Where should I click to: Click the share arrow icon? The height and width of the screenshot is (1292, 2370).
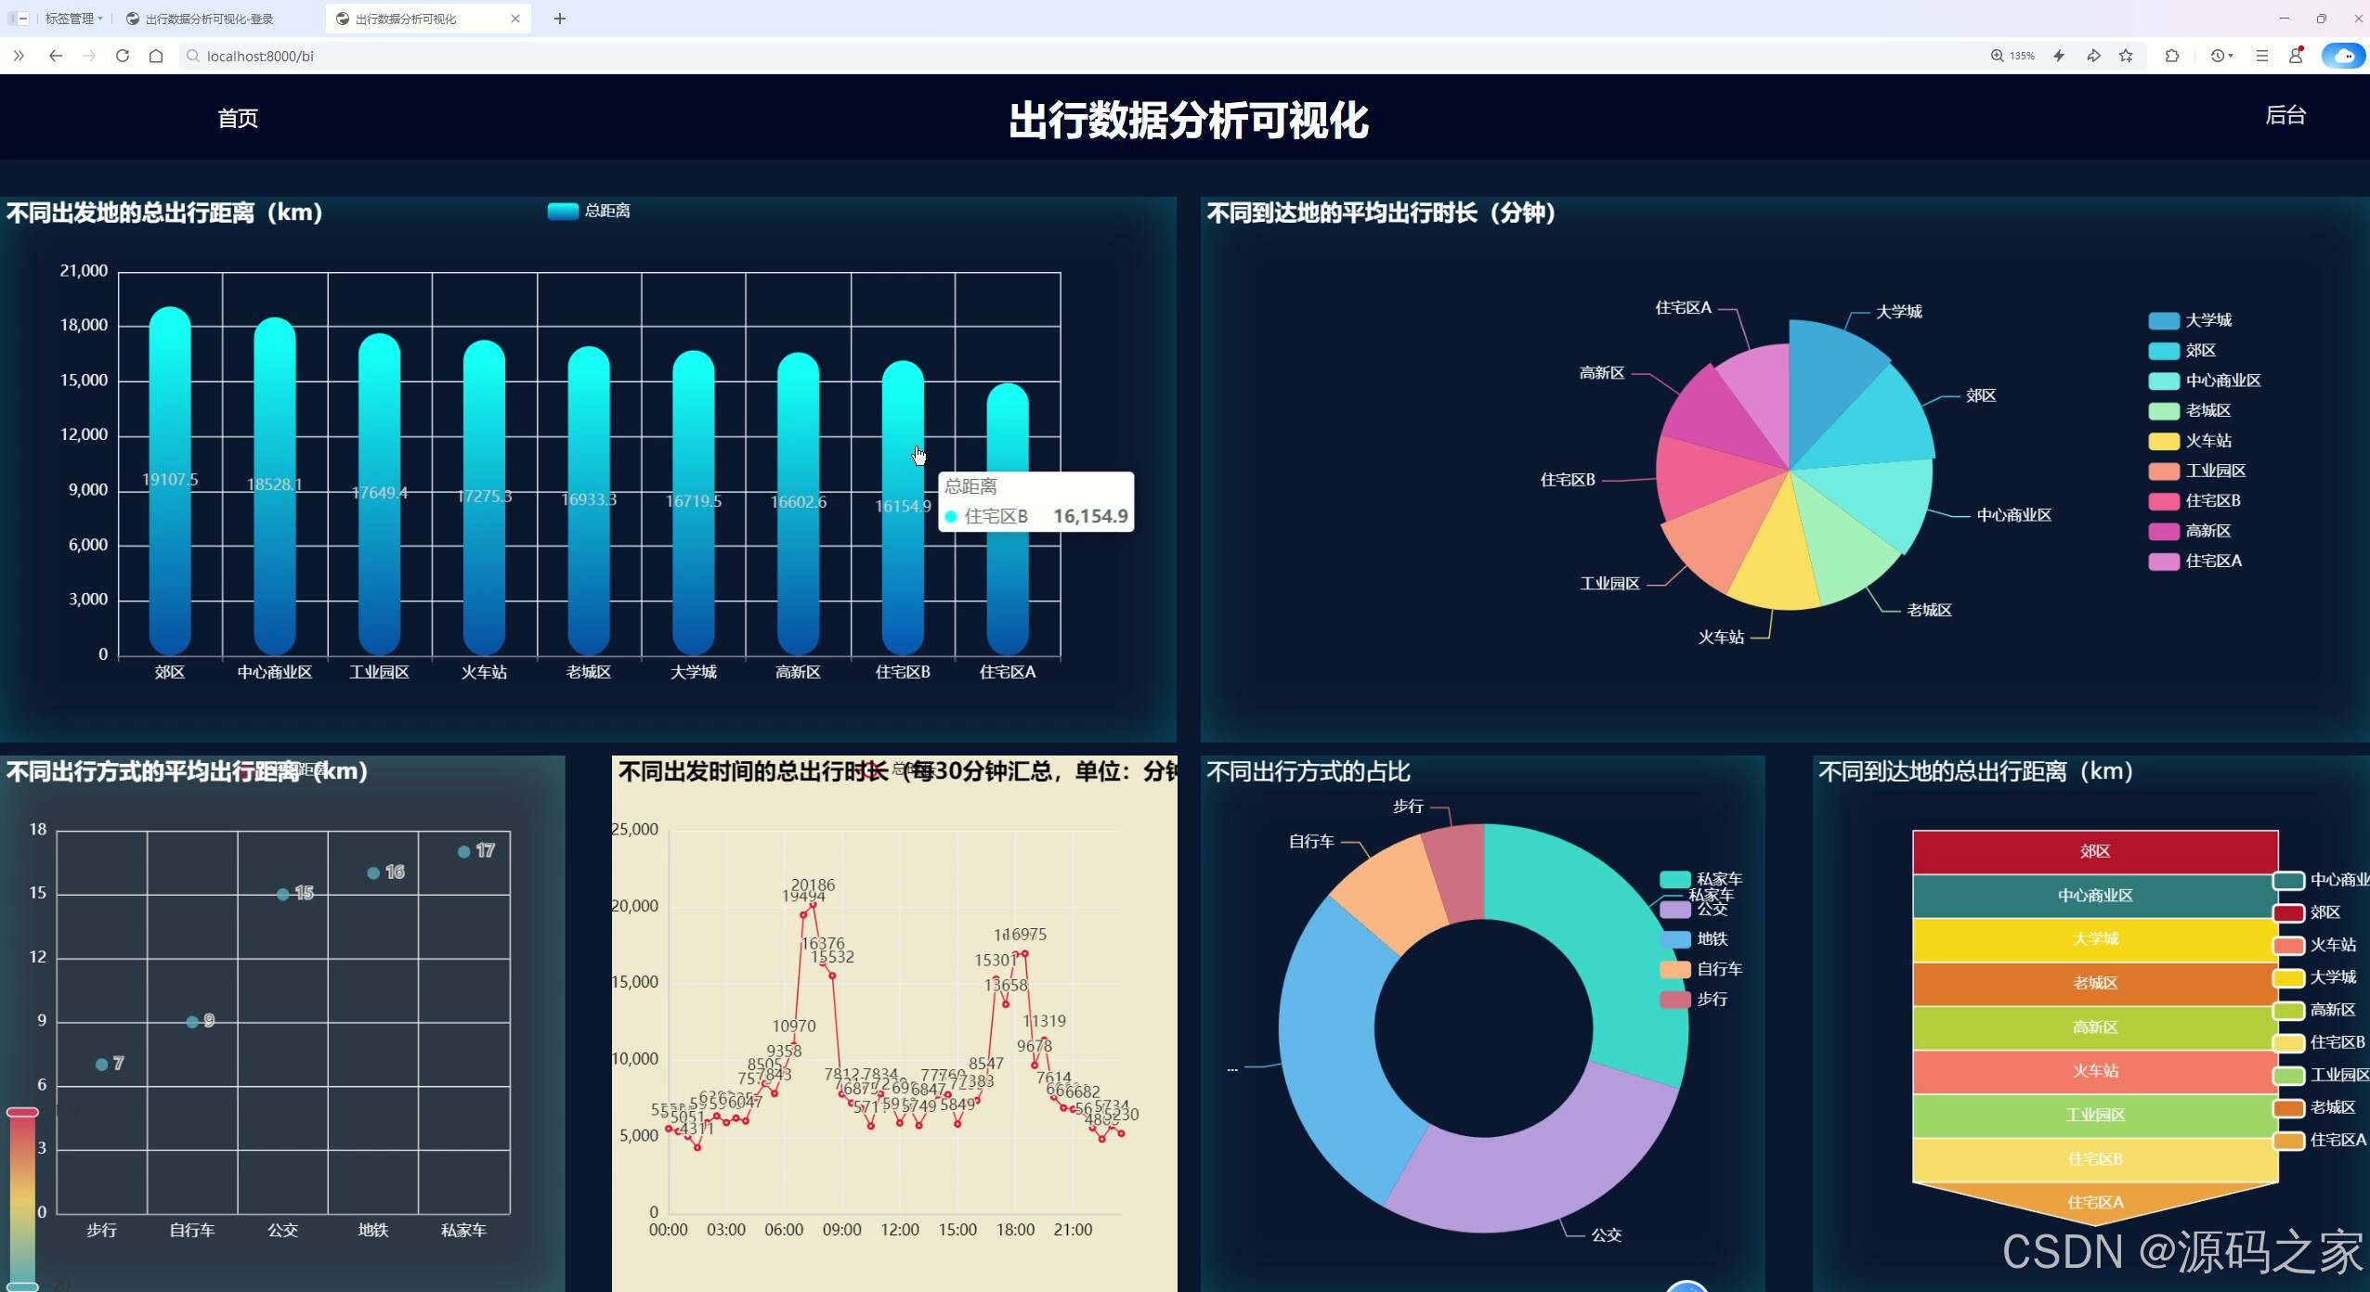(2093, 56)
